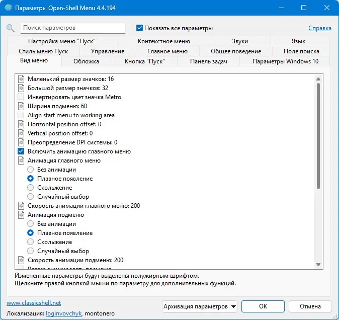Screen dimensions: 339x320
Task: Select Плавное появление under Анимация подменю
Action: pos(31,233)
